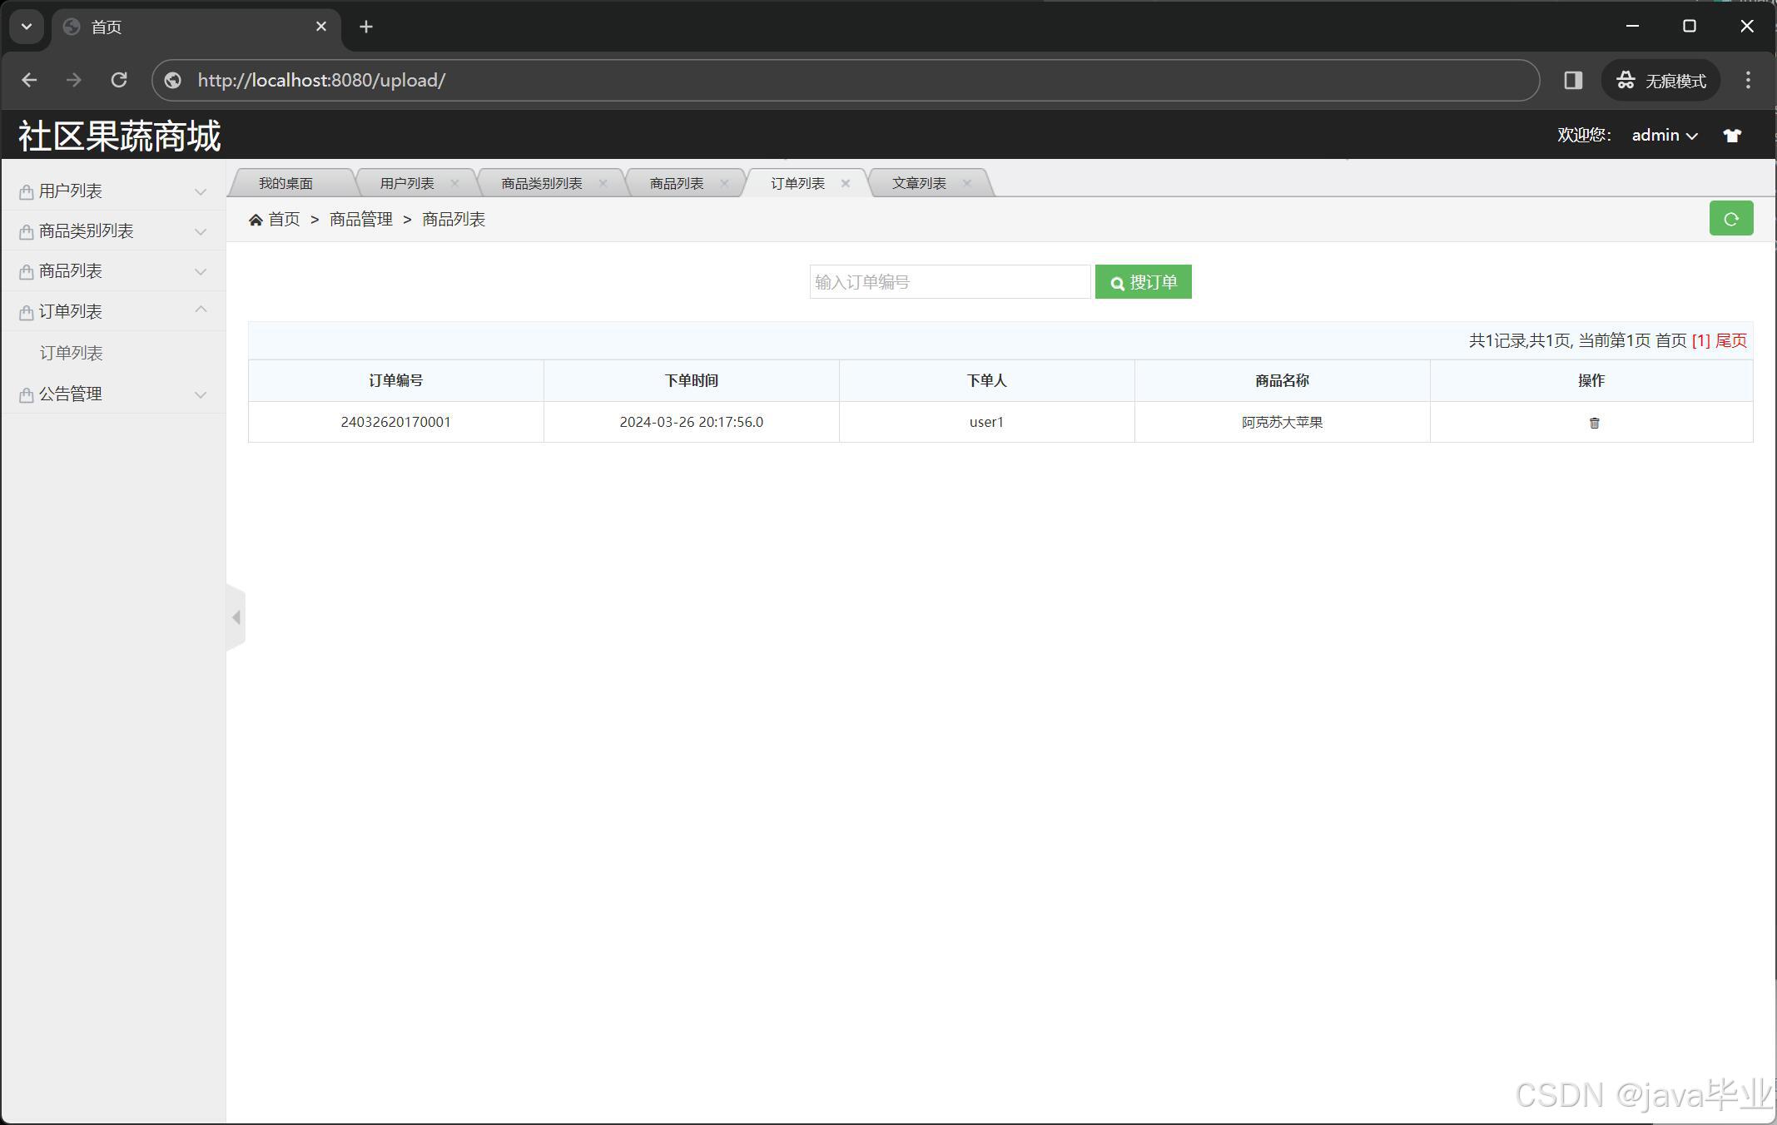Open the browser three-dot menu
1777x1125 pixels.
(x=1748, y=80)
